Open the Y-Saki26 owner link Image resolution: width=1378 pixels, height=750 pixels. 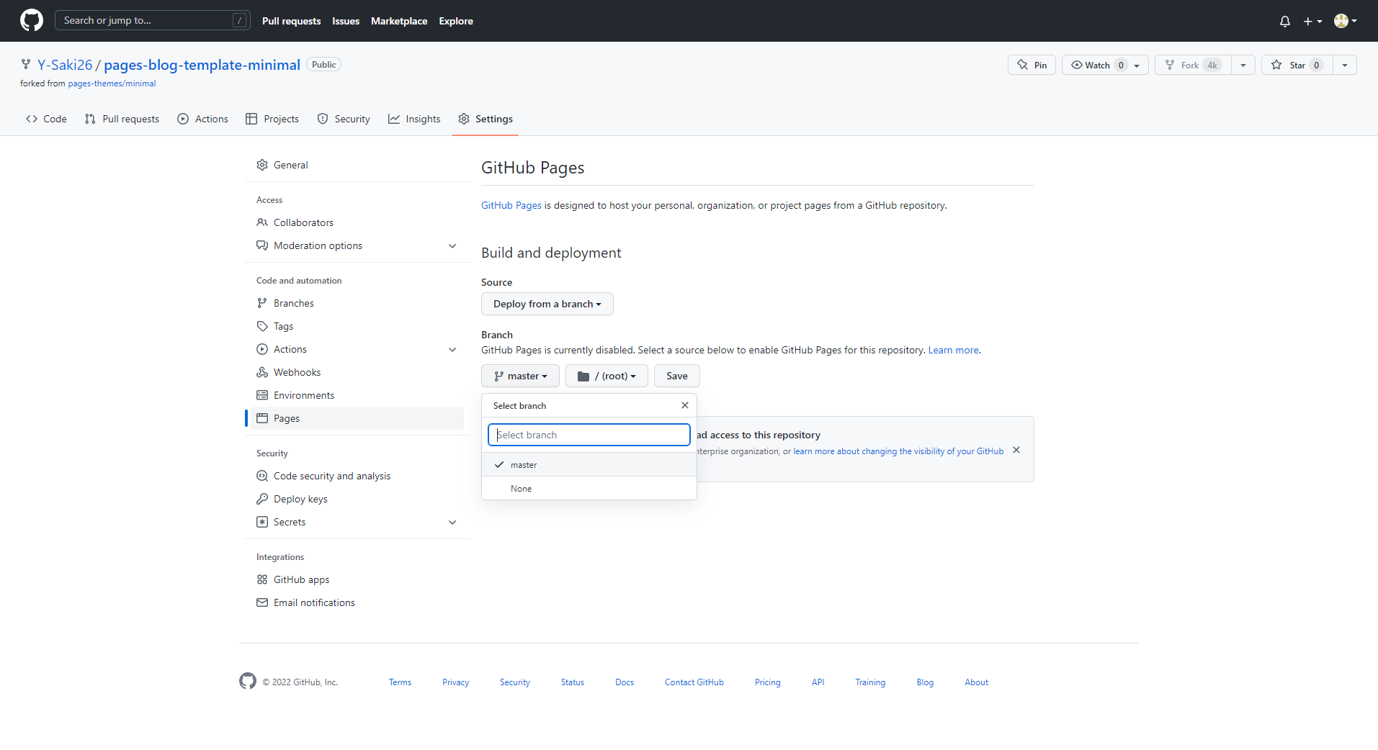(65, 65)
